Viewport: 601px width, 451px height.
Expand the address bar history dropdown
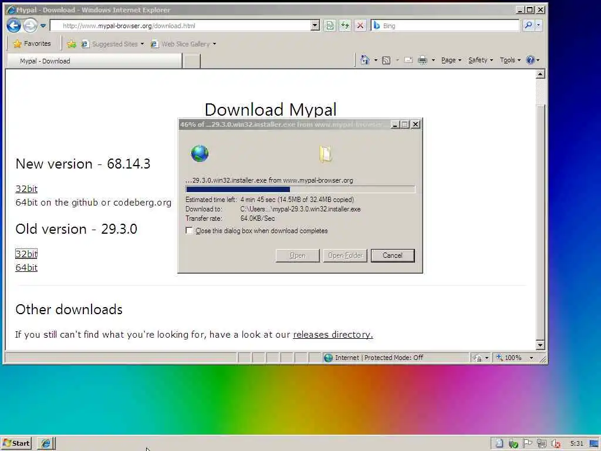(315, 26)
